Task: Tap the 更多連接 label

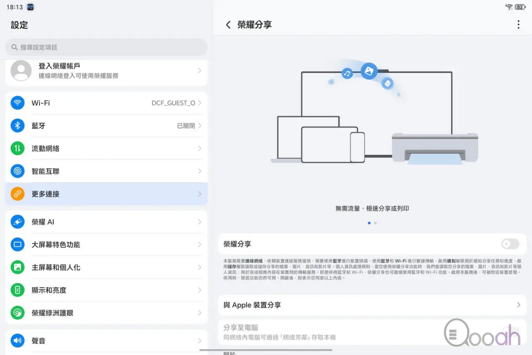Action: [45, 194]
